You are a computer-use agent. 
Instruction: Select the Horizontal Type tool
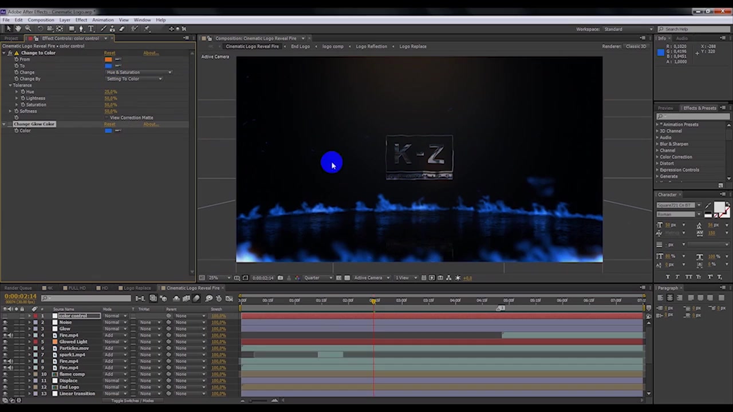tap(90, 29)
